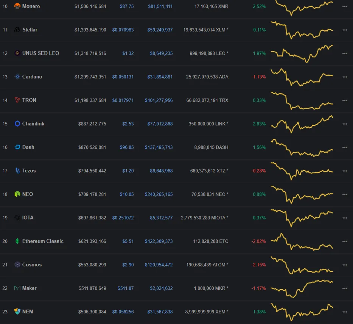
Task: Open the more-options dots for NEM row
Action: point(345,311)
